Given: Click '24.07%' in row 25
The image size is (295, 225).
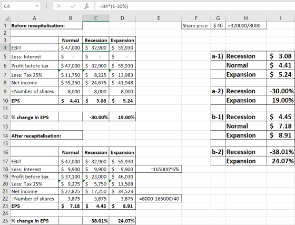Looking at the screenshot, I should tap(122, 221).
